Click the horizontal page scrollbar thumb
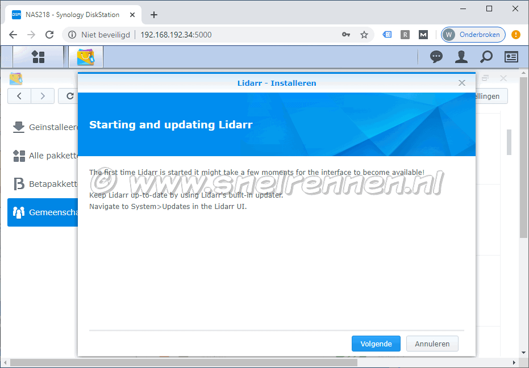Viewport: 529px width, 368px height. (184, 363)
